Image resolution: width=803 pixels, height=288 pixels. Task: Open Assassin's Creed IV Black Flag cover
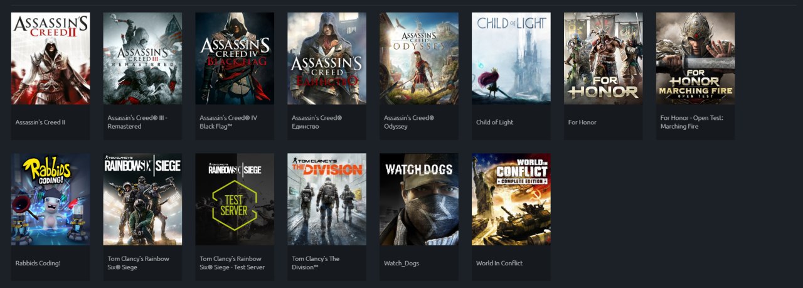[x=235, y=58]
